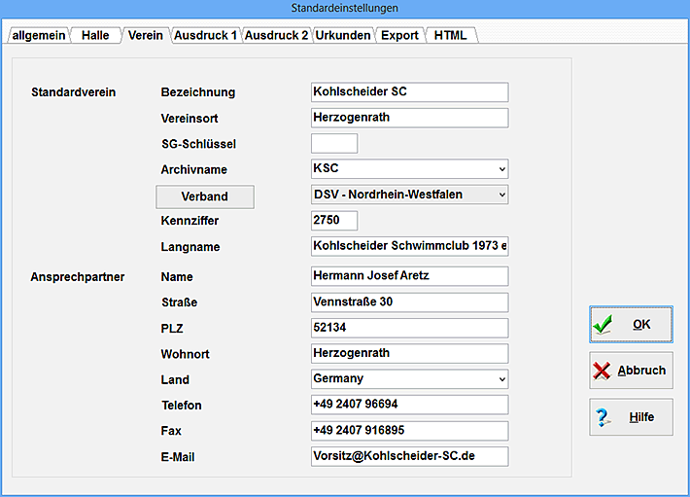
Task: Select the Telefon number field
Action: 409,405
